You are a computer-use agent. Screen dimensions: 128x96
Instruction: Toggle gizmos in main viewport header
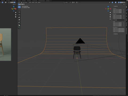click(x=112, y=2)
